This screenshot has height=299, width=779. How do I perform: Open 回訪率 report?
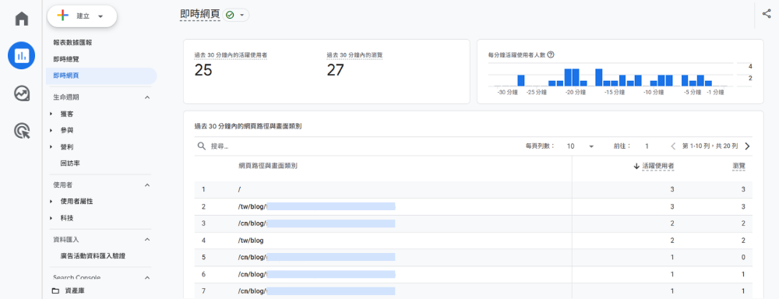point(70,164)
